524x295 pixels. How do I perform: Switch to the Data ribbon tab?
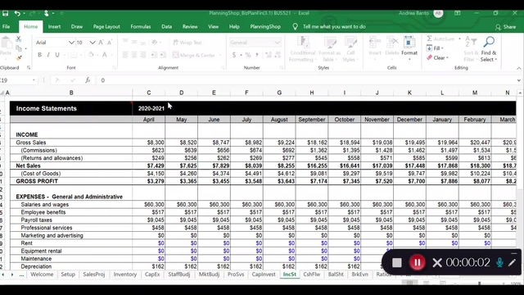[x=166, y=26]
